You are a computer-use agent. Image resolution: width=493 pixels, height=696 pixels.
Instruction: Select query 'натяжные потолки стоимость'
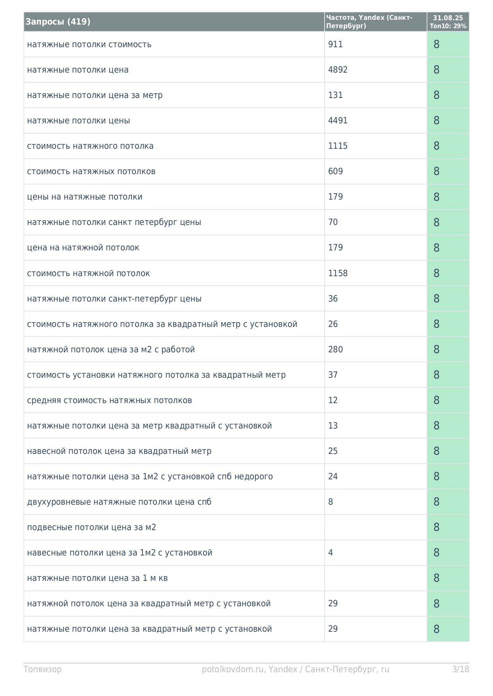pyautogui.click(x=89, y=44)
